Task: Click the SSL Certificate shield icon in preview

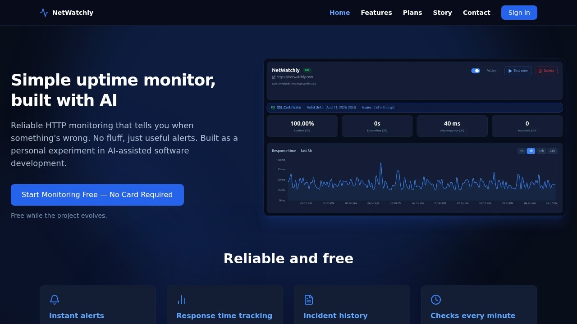Action: (273, 108)
